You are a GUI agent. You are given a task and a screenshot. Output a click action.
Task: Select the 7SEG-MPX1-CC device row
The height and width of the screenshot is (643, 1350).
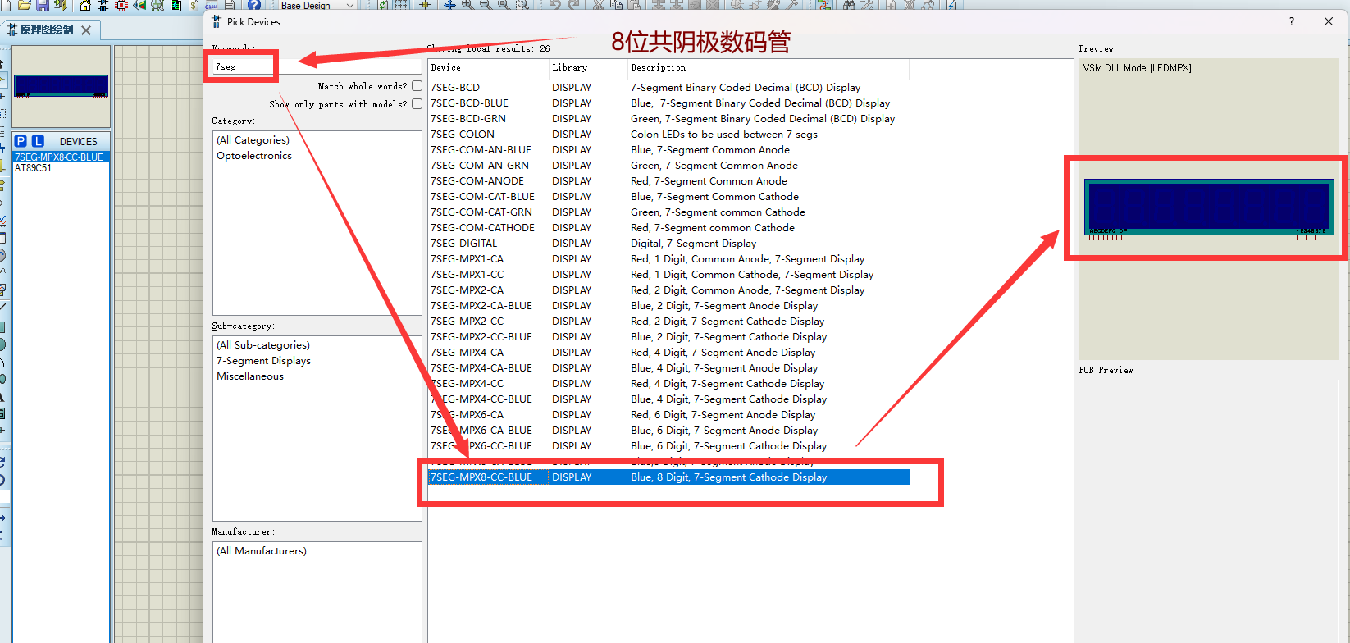[x=668, y=275]
